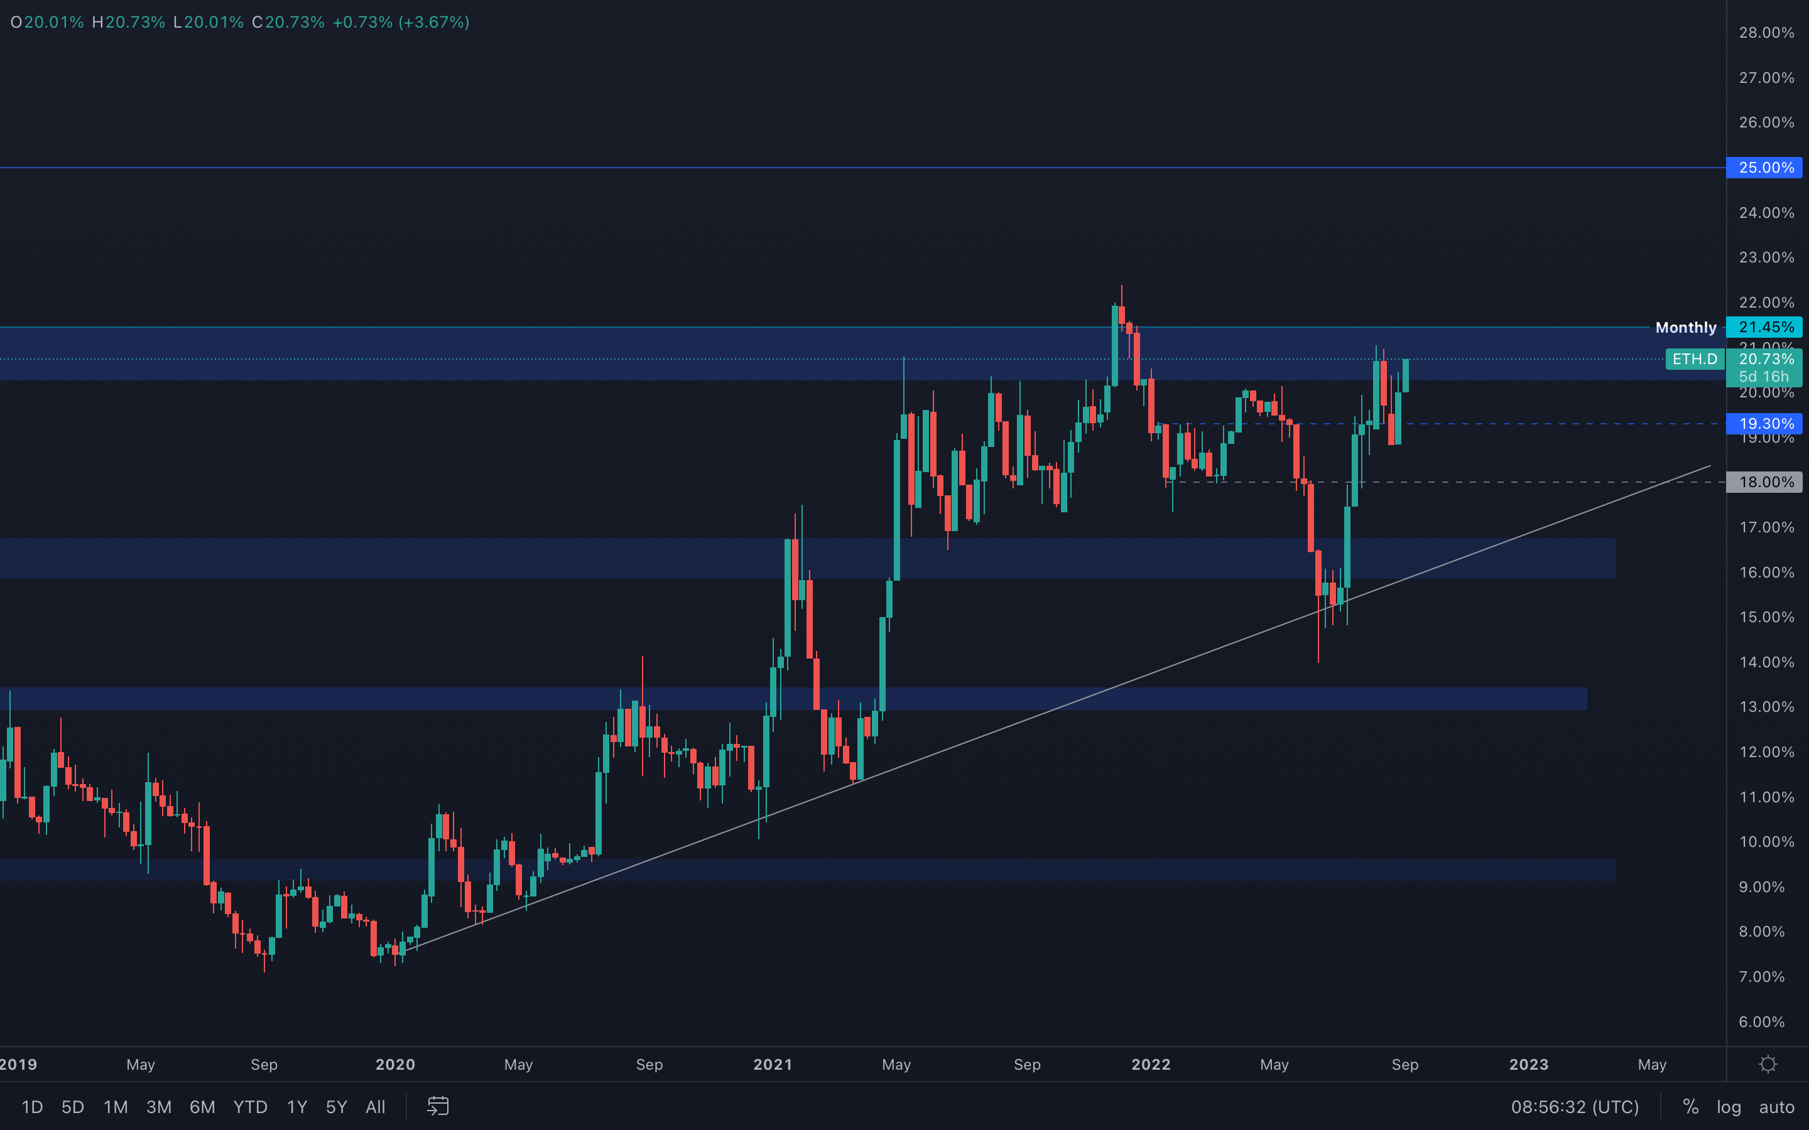Select the 19.30% dashed line label
The image size is (1809, 1130).
tap(1765, 424)
